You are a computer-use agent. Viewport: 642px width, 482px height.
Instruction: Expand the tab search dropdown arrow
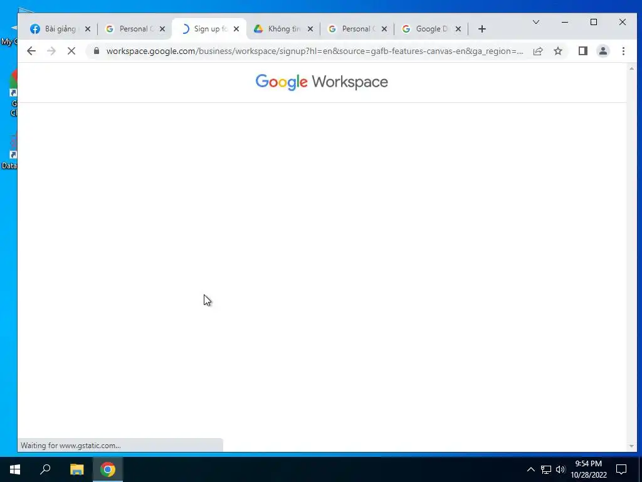coord(535,22)
